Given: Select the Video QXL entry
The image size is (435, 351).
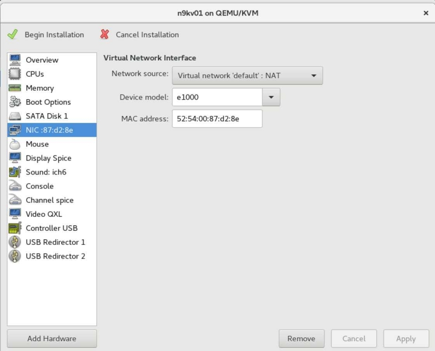Looking at the screenshot, I should 52,214.
